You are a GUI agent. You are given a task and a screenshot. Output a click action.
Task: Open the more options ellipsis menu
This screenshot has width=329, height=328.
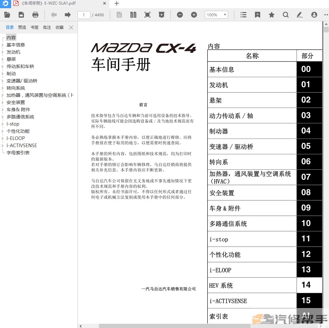point(326,15)
